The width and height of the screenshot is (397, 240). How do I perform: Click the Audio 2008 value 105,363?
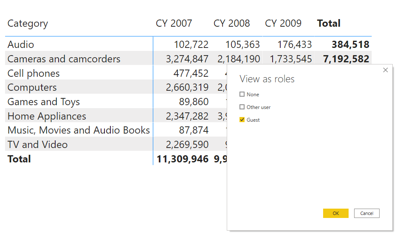(x=242, y=45)
